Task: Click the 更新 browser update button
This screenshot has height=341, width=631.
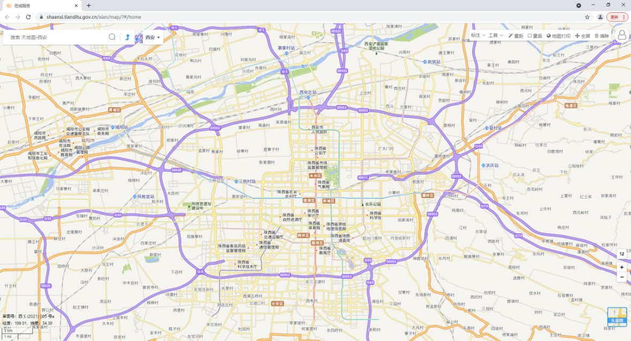Action: click(x=617, y=17)
